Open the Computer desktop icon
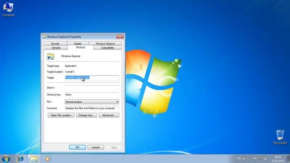The image size is (290, 163). coord(8,9)
